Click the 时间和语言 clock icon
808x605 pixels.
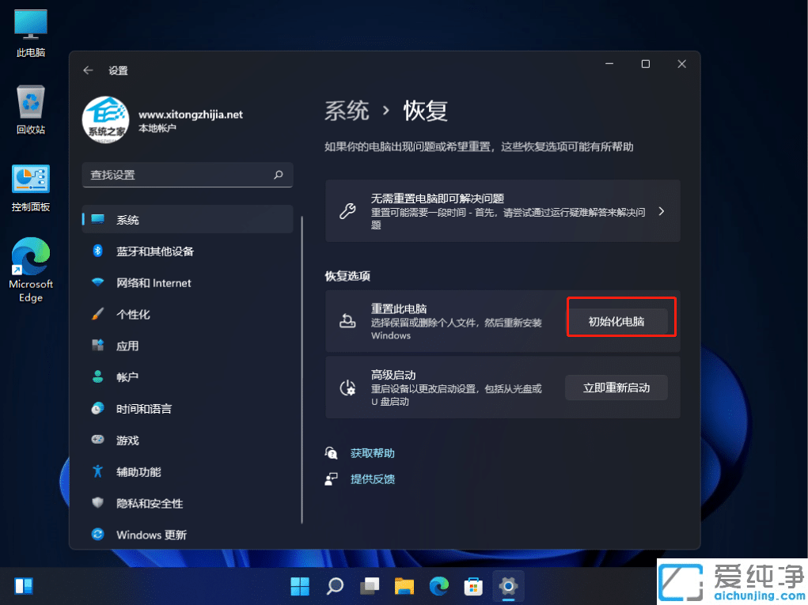tap(97, 409)
